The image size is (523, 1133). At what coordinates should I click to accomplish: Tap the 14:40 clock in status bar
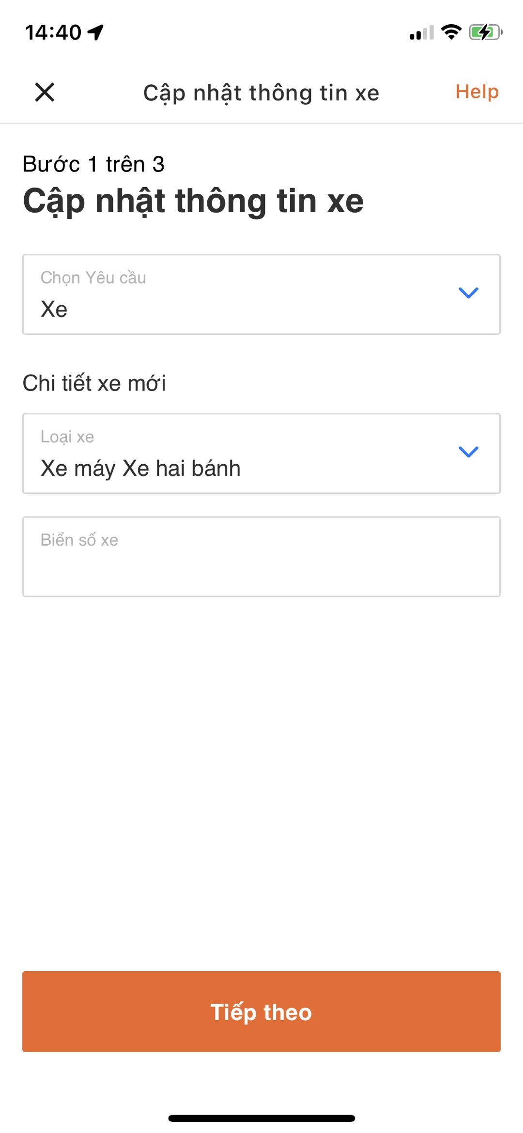[53, 32]
